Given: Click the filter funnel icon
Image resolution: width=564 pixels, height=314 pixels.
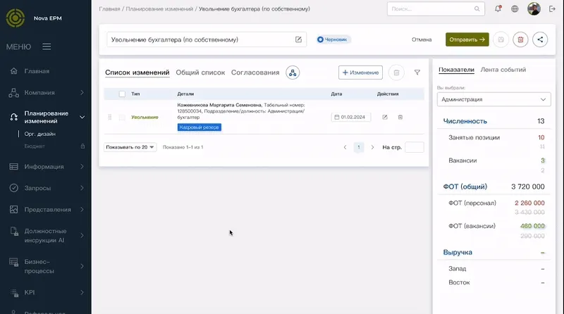Looking at the screenshot, I should pos(417,73).
